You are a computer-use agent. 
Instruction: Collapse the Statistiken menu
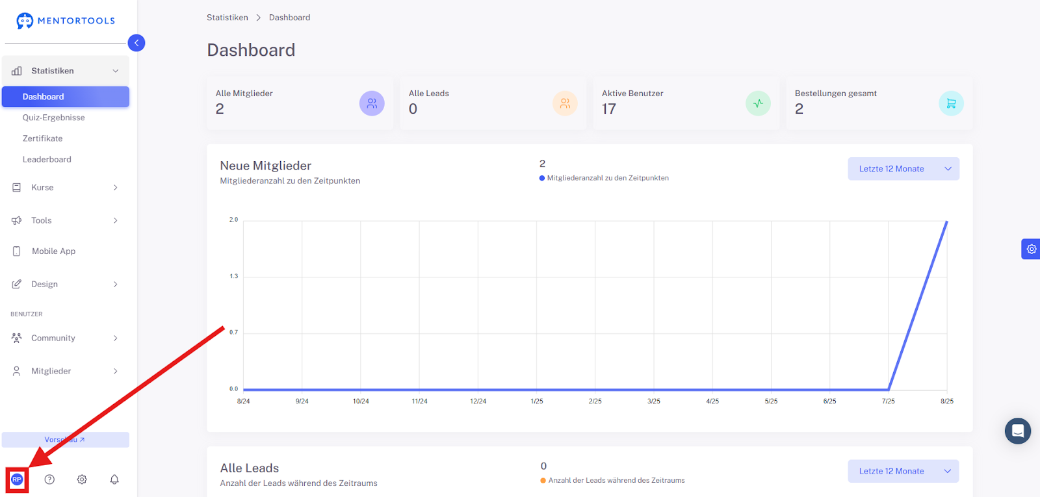pos(65,71)
